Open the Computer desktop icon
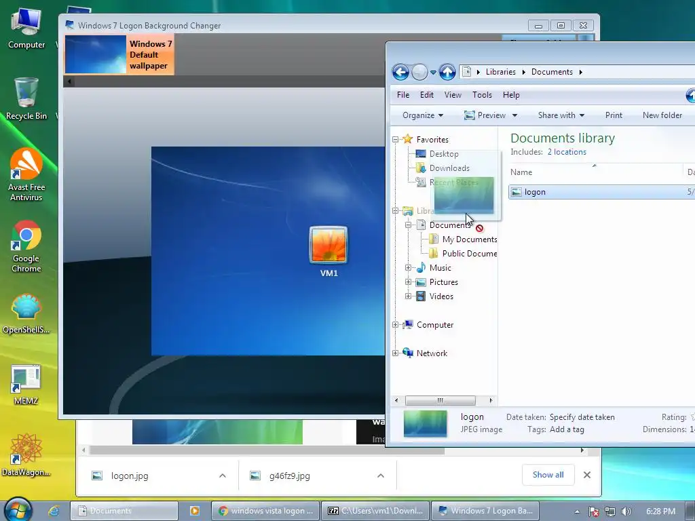Screen dimensions: 695x521 26,28
